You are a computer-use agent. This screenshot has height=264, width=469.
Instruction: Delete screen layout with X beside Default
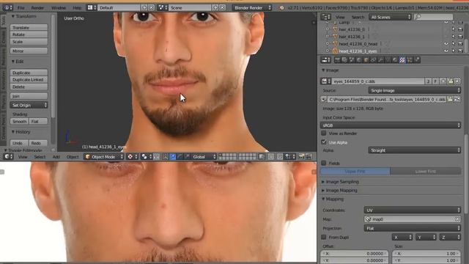click(151, 7)
